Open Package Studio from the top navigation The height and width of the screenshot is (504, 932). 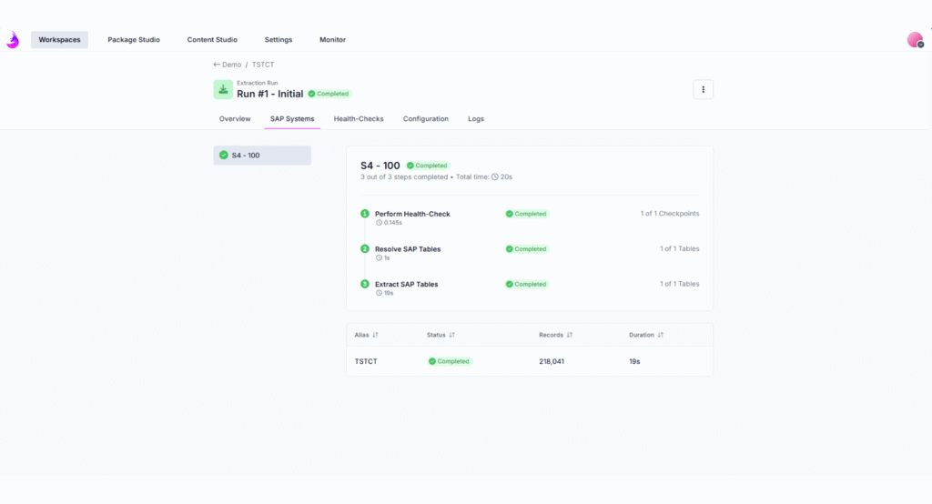click(134, 40)
